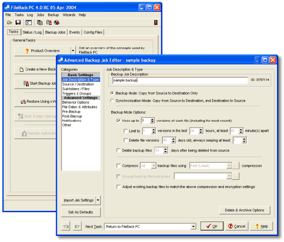Open the encryption key dropdown
Image resolution: width=284 pixels, height=242 pixels.
pos(229,176)
